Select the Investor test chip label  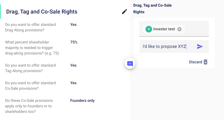point(164,29)
